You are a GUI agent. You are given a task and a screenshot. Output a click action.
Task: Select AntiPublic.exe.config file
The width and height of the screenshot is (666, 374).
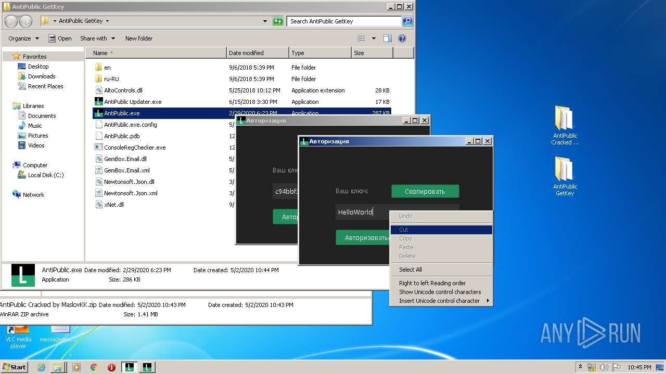click(x=130, y=125)
